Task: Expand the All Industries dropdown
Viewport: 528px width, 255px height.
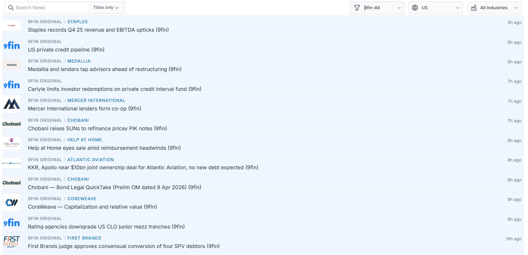Action: [x=494, y=8]
